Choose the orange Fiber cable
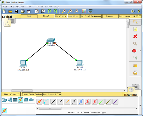The width and height of the screenshot is (143, 116). coord(67,102)
